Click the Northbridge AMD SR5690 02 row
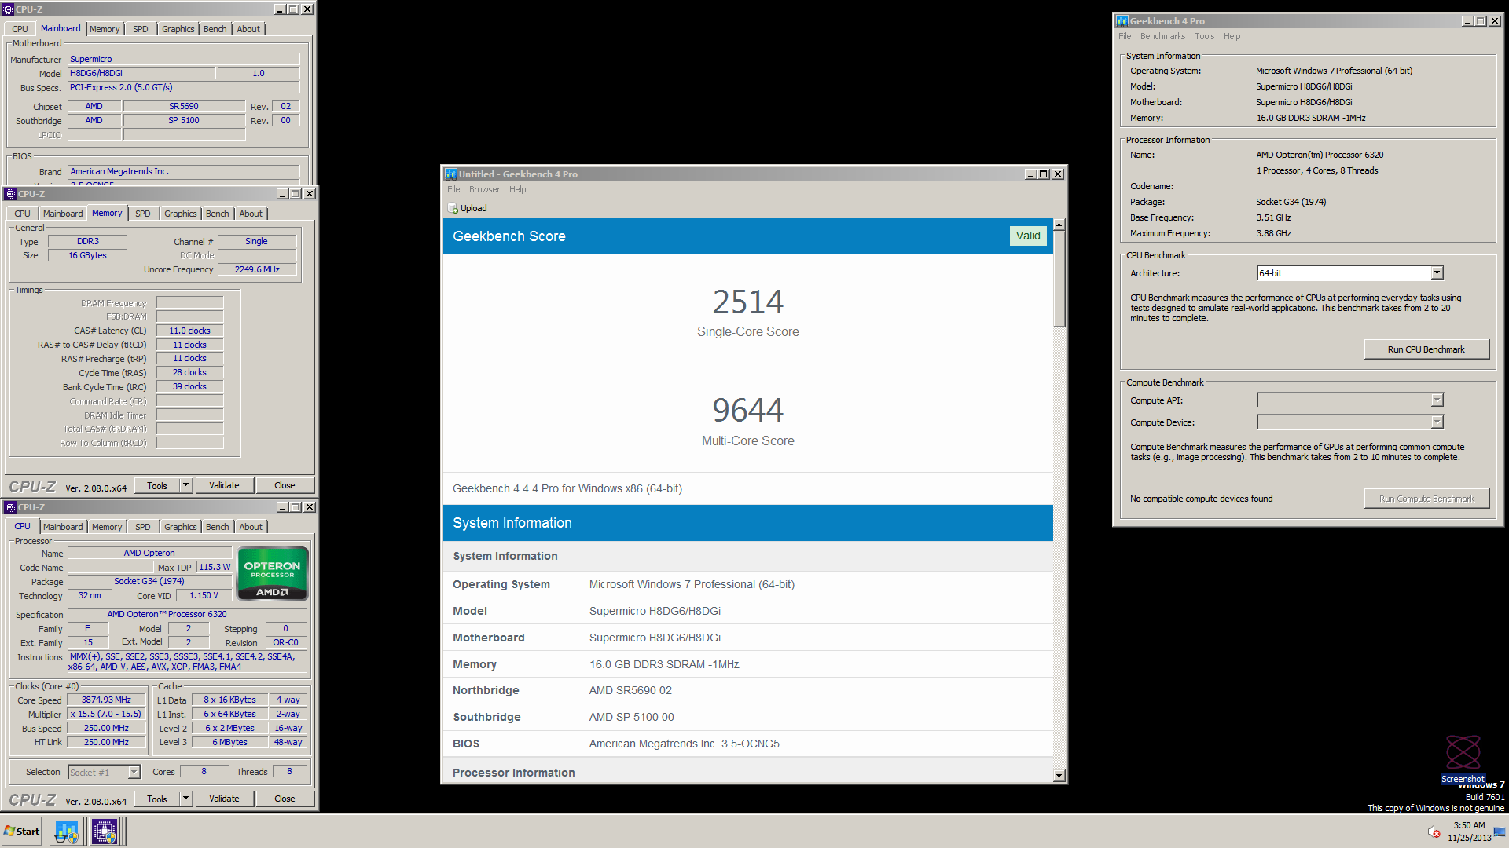The height and width of the screenshot is (848, 1509). pos(747,690)
